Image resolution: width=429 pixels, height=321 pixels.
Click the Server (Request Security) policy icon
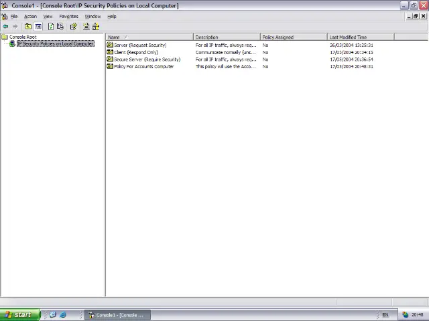tap(110, 45)
